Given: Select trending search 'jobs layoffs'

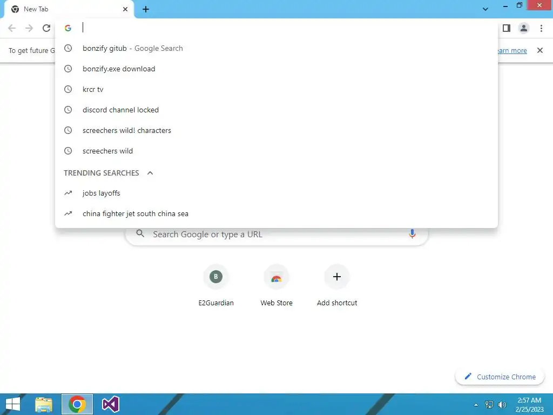Looking at the screenshot, I should (x=276, y=193).
